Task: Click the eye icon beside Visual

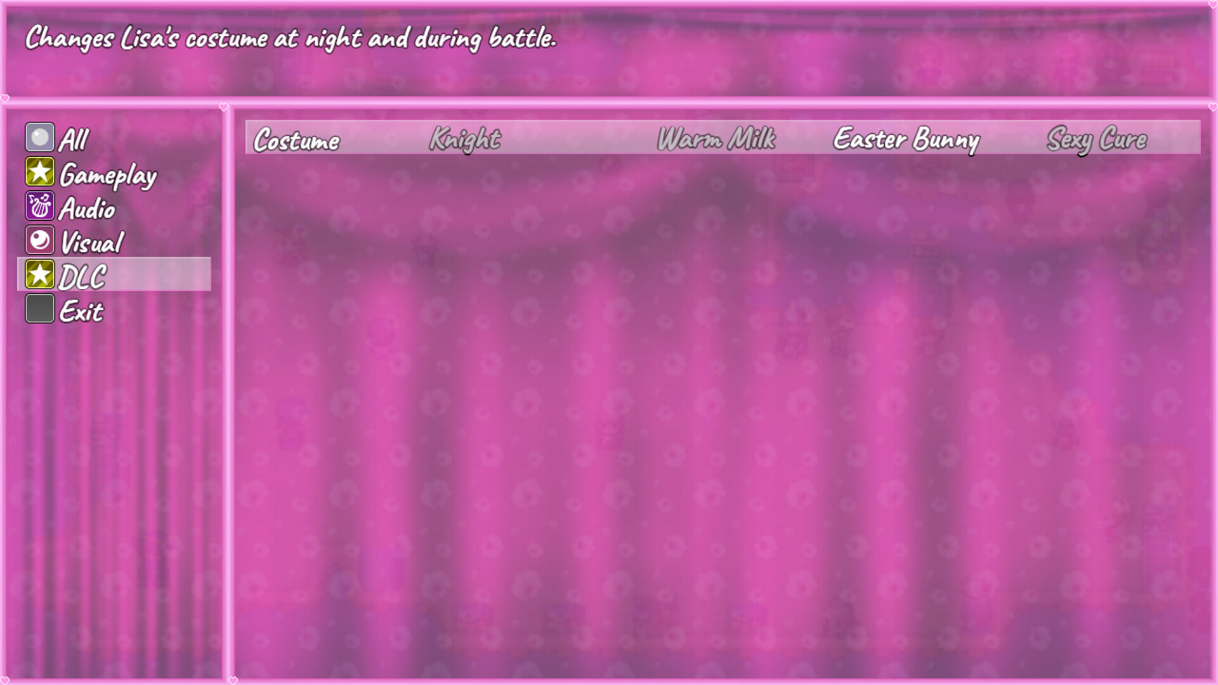Action: point(39,240)
